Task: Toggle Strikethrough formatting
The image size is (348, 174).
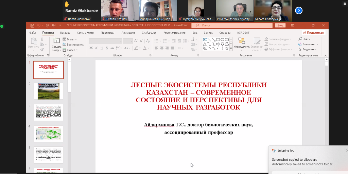Action: (112, 48)
